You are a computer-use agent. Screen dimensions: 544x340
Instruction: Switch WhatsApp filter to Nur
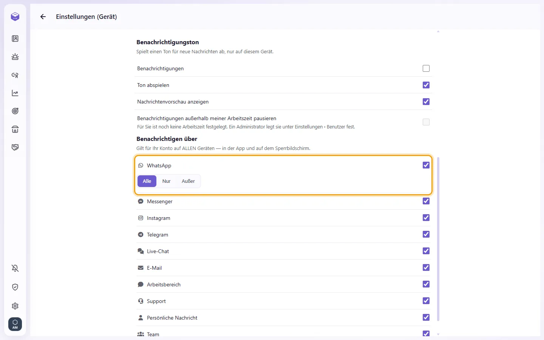coord(167,181)
